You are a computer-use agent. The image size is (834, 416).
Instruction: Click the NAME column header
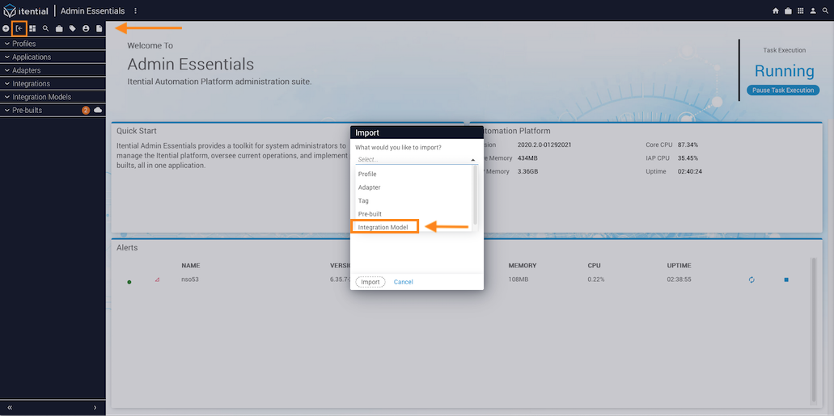coord(190,265)
